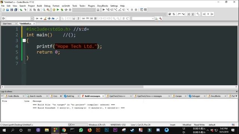This screenshot has height=134, width=239.
Task: Click the 'Hope Tech Ltd.' string in code
Action: pos(76,46)
